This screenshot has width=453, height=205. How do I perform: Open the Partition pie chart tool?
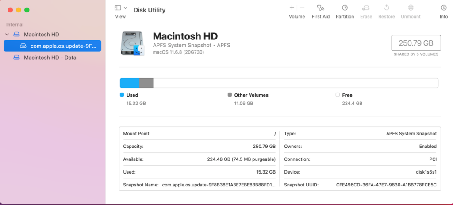(345, 8)
